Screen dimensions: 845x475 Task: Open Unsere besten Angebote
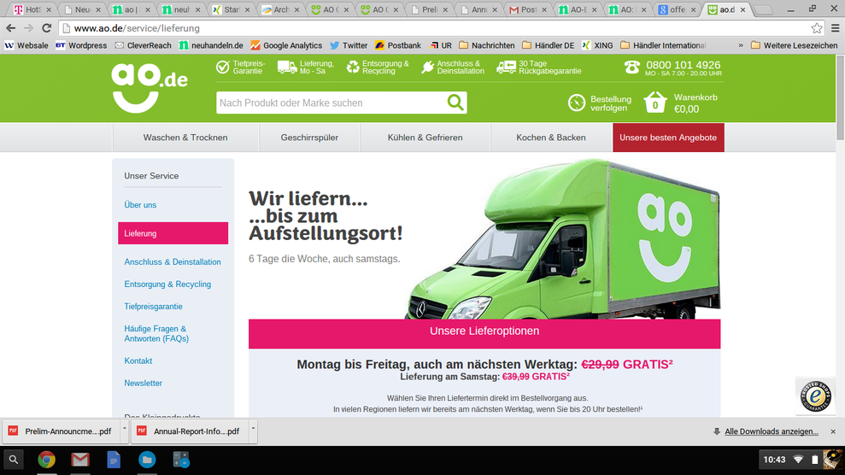pos(668,138)
